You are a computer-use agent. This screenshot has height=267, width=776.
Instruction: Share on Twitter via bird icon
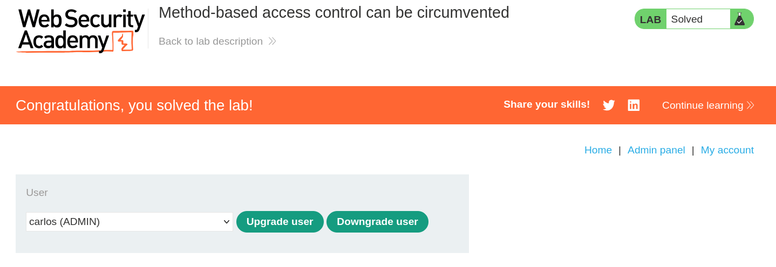(609, 106)
